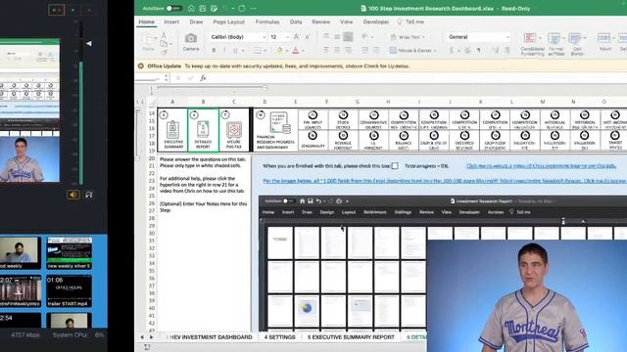Viewport: 627px width, 352px height.
Task: Click the audio level slider triangle handle
Action: point(89,43)
